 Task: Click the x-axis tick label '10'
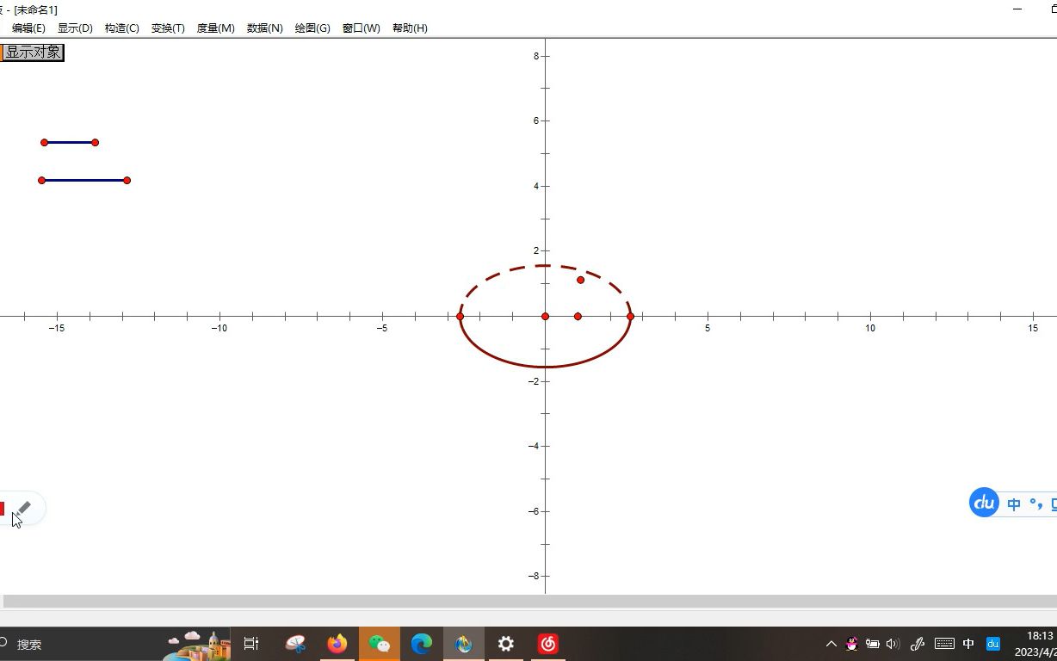(x=870, y=328)
